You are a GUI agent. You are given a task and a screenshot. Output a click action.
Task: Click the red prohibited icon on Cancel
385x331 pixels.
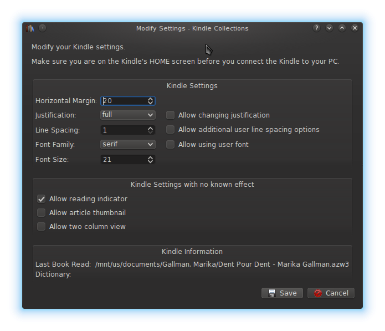click(318, 293)
